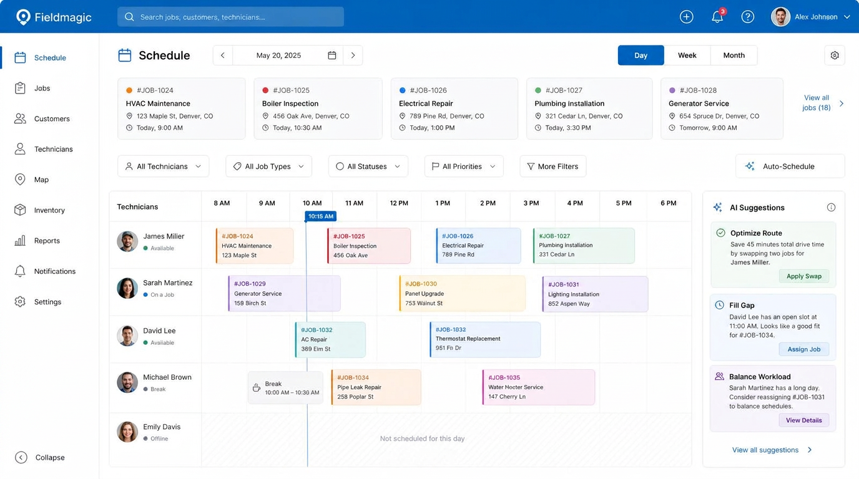Click the Auto-Schedule button
Image resolution: width=859 pixels, height=479 pixels.
coord(790,167)
